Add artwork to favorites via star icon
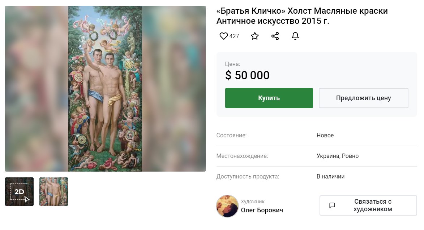The width and height of the screenshot is (424, 230). (255, 36)
